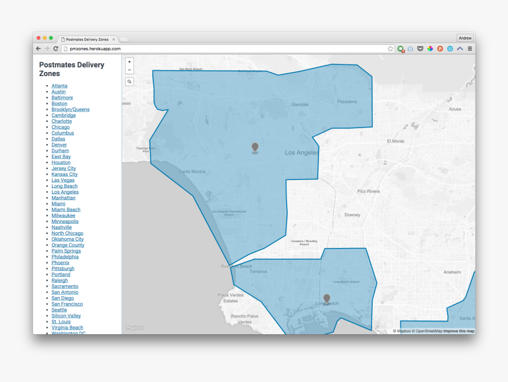Open the Brooklyn/Queens zone link
Viewport: 508px width, 382px height.
tap(71, 109)
